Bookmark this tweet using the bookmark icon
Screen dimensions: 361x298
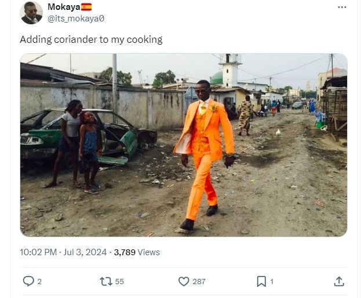pos(261,281)
